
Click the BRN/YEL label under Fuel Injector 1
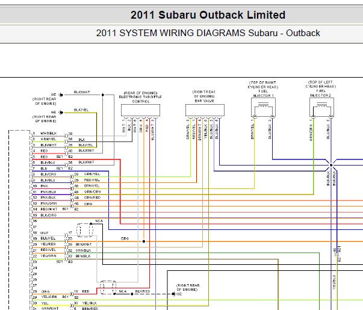pos(252,131)
